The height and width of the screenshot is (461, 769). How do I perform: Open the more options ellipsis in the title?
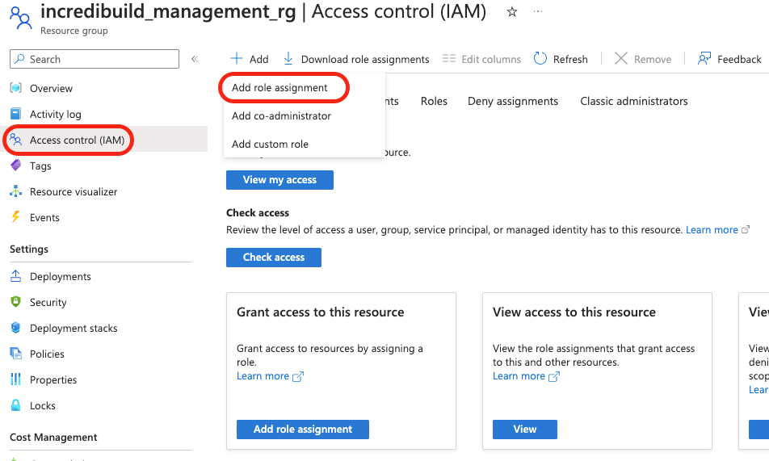click(538, 12)
